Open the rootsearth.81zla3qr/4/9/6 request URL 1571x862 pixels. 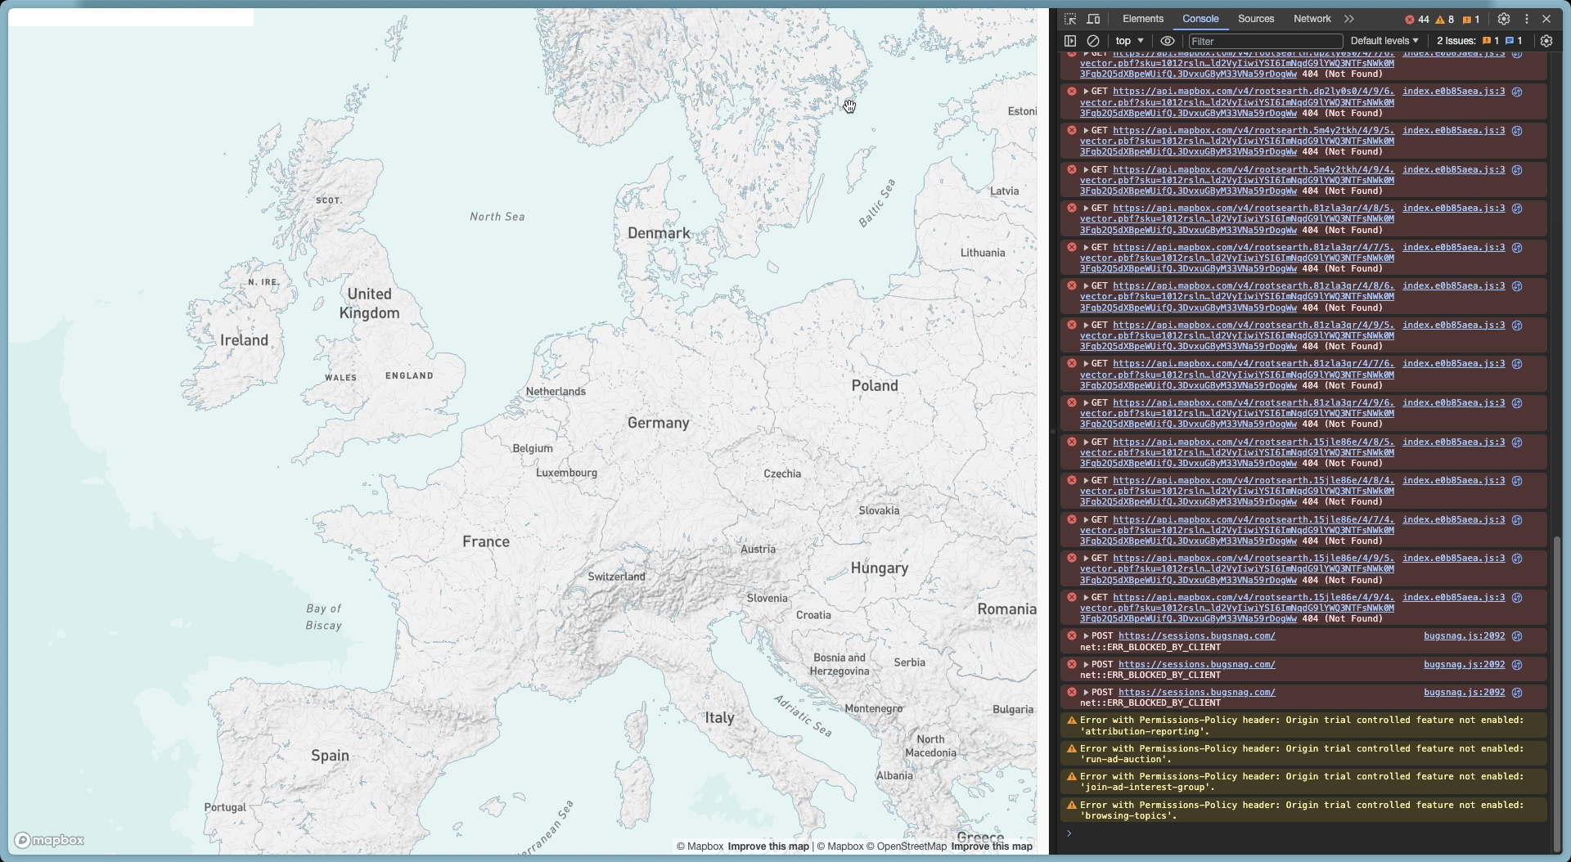coord(1237,414)
